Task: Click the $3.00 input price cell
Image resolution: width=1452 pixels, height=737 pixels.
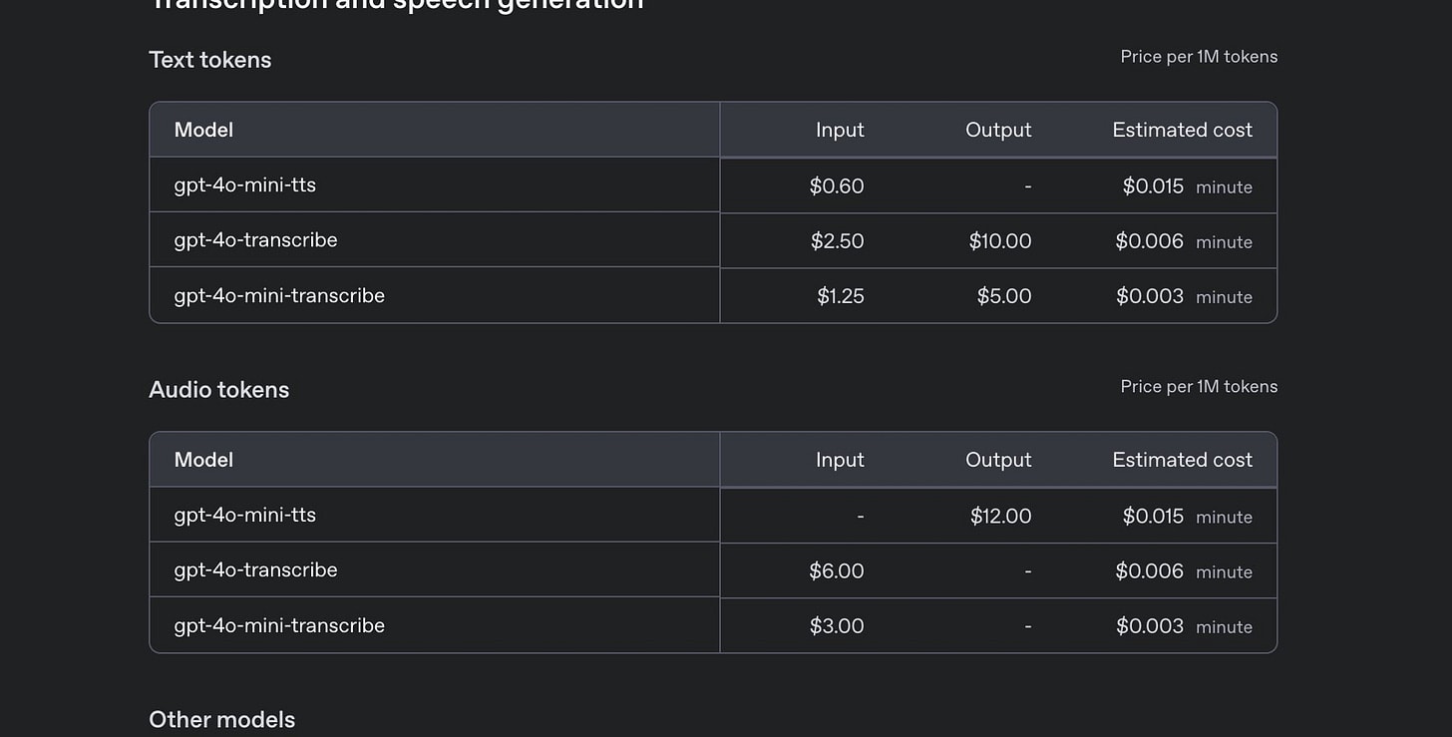Action: point(837,626)
